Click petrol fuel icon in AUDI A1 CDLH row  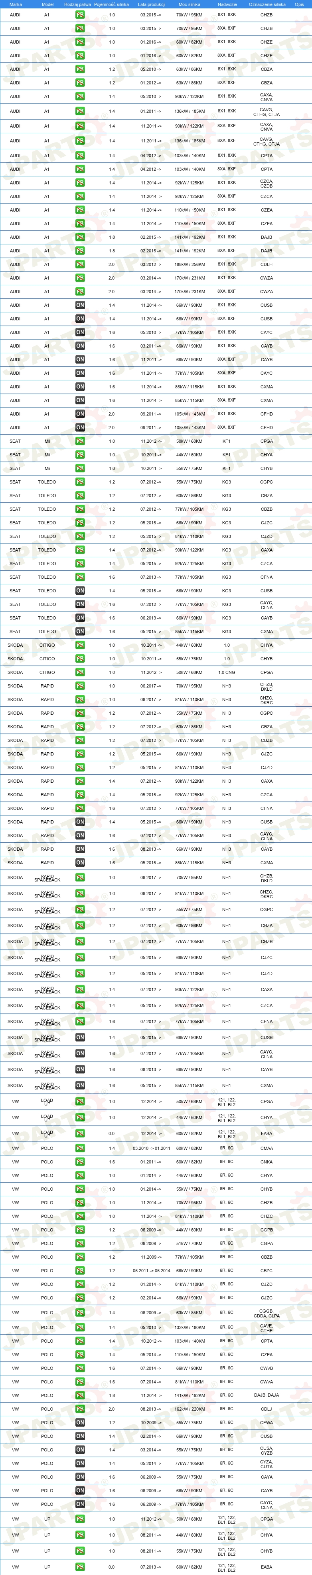point(80,264)
